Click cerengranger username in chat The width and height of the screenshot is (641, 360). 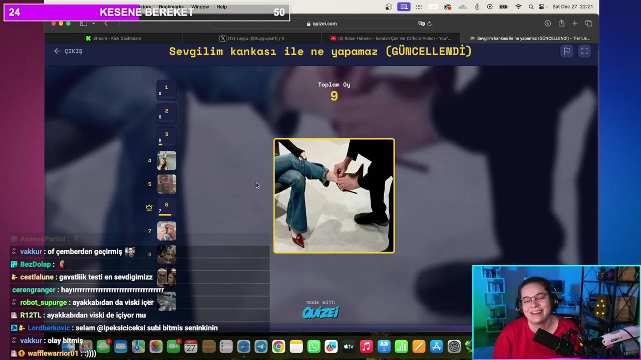click(34, 289)
